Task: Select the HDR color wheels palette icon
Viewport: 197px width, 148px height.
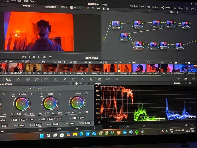Action: point(8,79)
